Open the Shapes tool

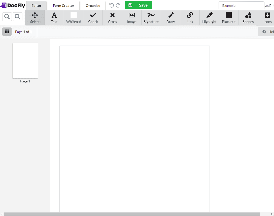248,18
